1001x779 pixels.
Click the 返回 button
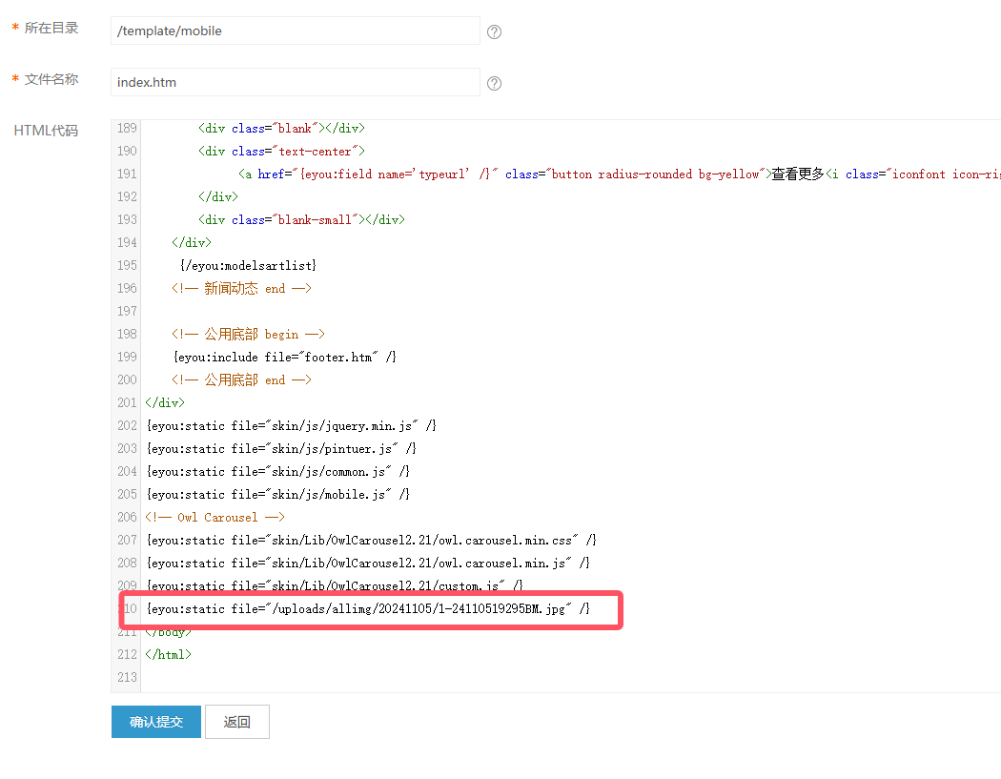pyautogui.click(x=237, y=722)
